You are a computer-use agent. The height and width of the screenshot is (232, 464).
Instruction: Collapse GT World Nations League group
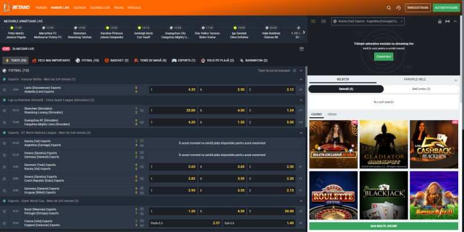coord(301,133)
